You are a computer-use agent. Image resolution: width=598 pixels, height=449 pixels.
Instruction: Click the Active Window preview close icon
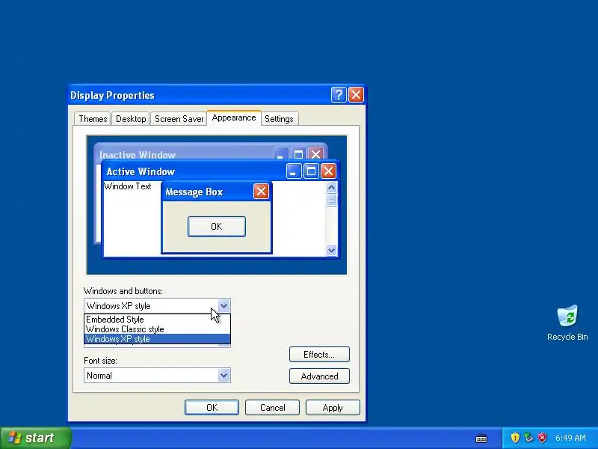click(328, 171)
